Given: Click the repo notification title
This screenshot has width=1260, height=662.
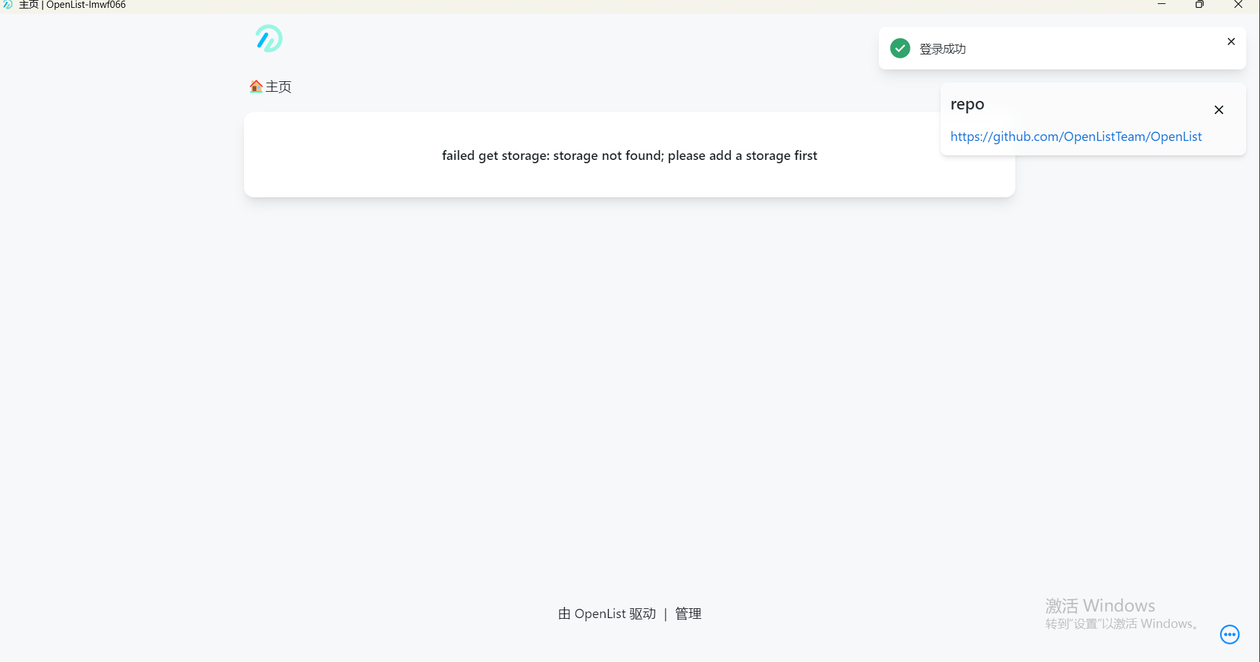Looking at the screenshot, I should 967,104.
